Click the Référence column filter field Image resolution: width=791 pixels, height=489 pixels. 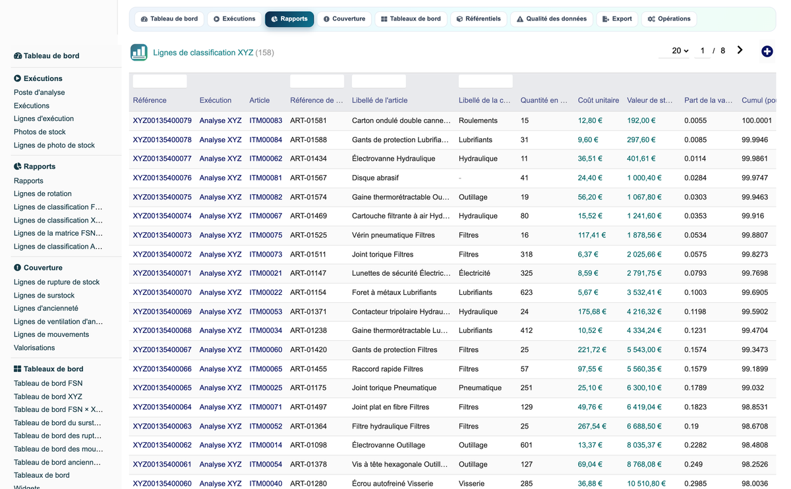[160, 81]
